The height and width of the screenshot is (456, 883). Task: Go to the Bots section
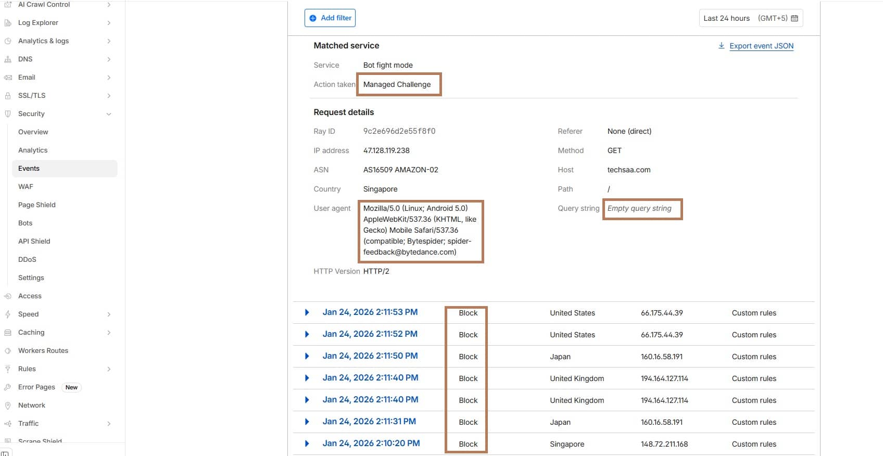[25, 223]
